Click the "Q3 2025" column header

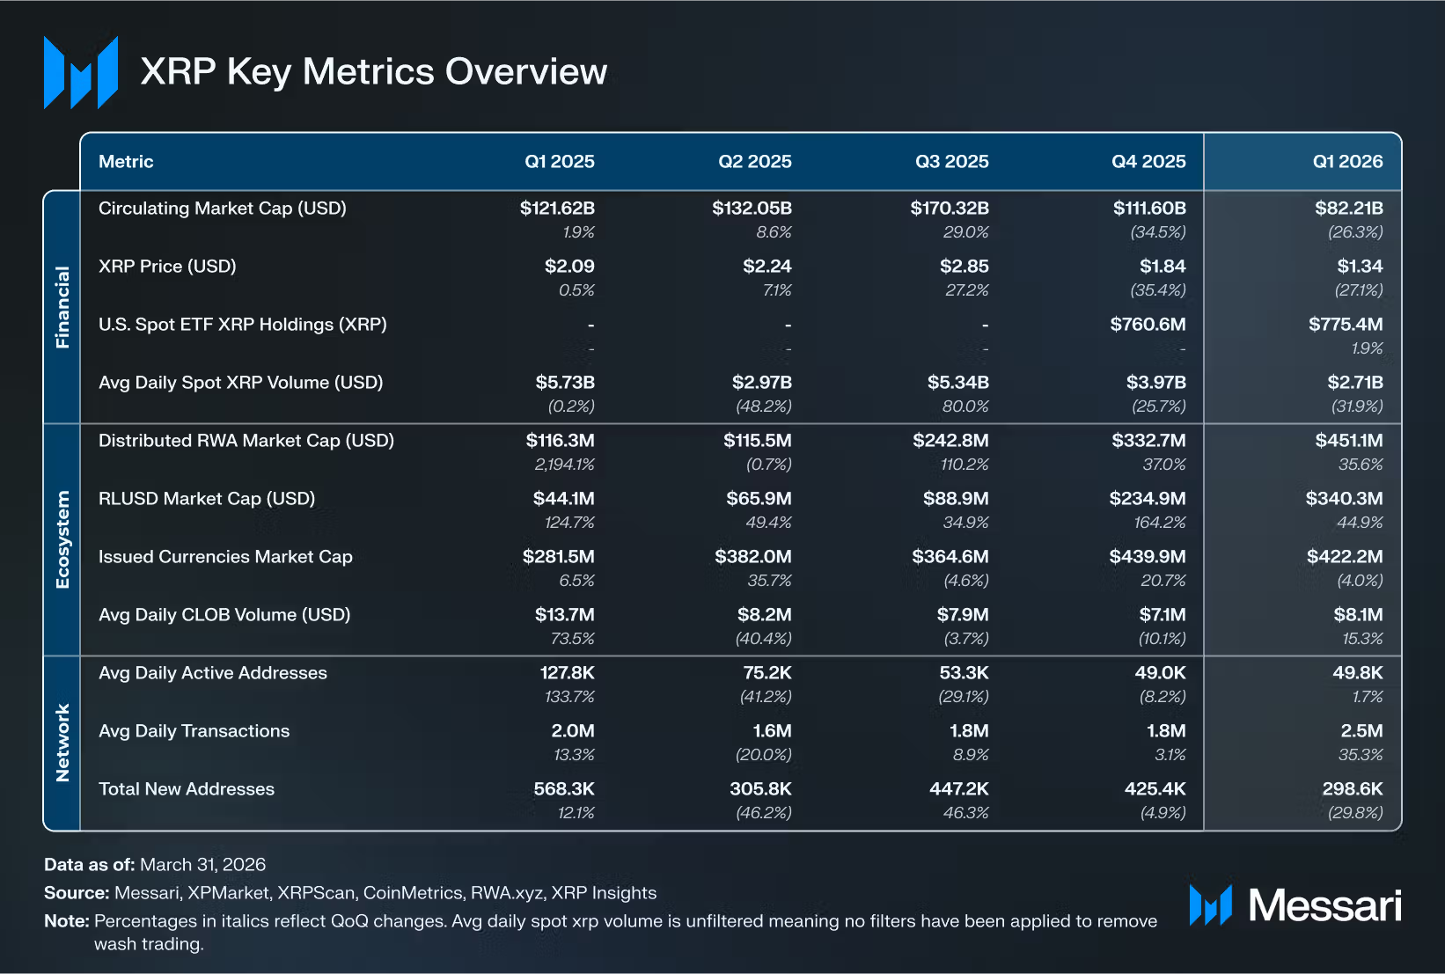coord(952,162)
